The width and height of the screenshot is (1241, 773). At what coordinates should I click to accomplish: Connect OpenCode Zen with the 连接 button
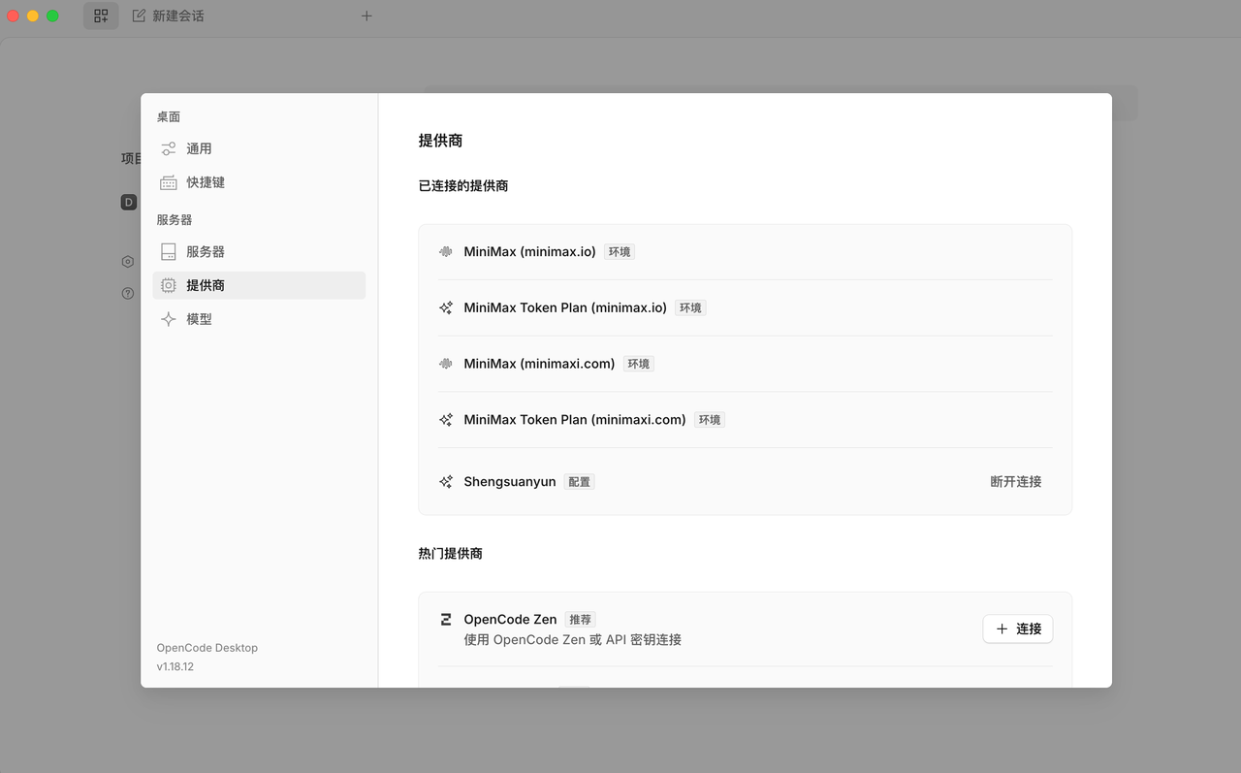click(x=1018, y=628)
